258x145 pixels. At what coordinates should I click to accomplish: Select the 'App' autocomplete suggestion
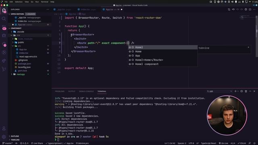tap(162, 56)
